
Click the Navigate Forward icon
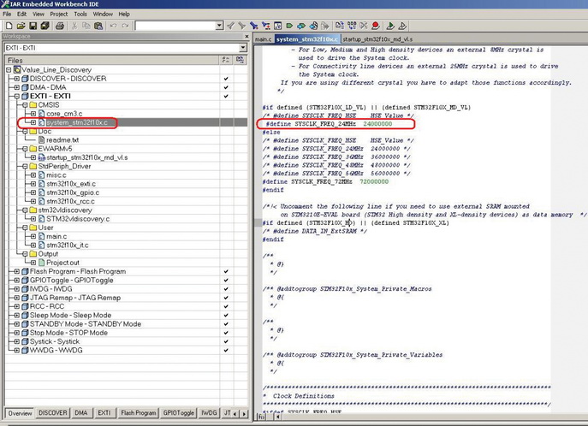[x=325, y=26]
